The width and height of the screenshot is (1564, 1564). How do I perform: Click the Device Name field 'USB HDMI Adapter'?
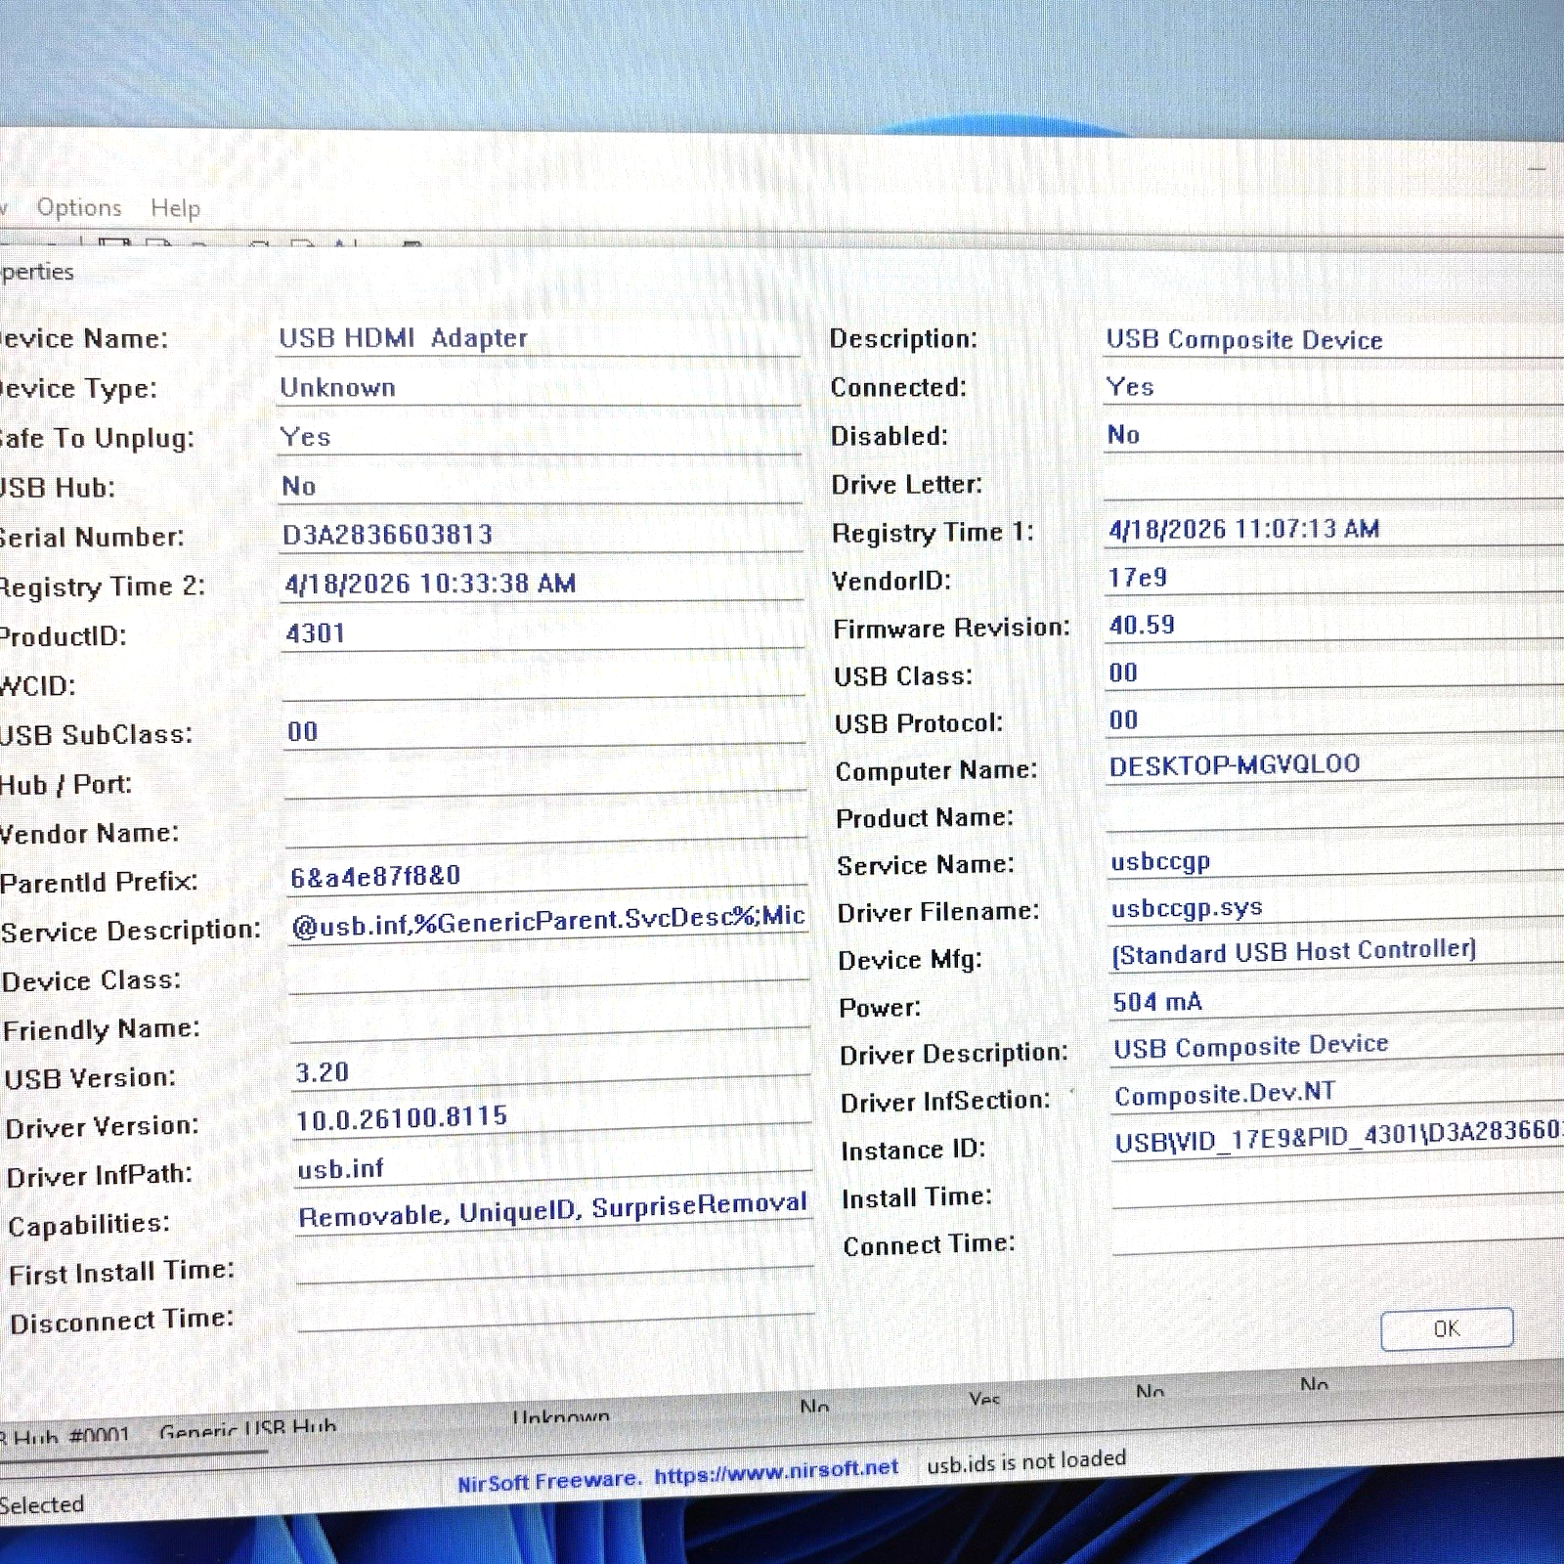click(539, 338)
